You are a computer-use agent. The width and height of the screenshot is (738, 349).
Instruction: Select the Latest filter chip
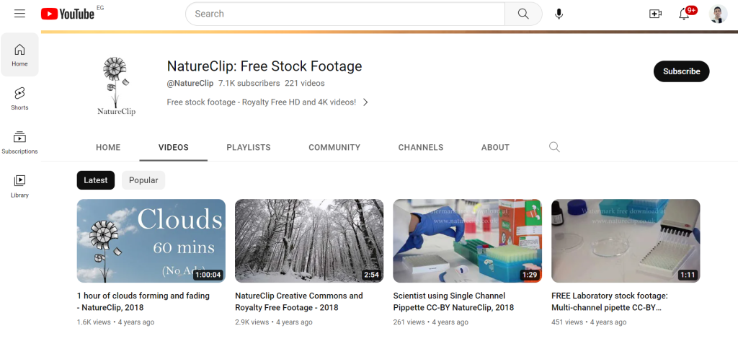coord(96,180)
